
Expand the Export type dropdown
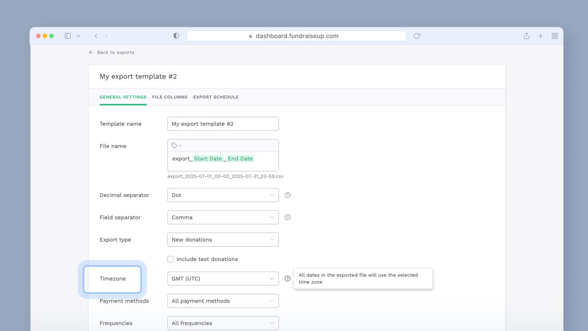click(223, 239)
